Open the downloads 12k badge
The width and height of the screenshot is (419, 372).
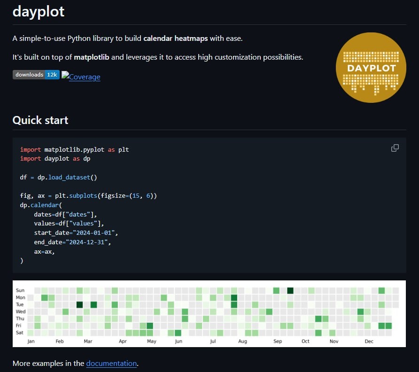(36, 75)
